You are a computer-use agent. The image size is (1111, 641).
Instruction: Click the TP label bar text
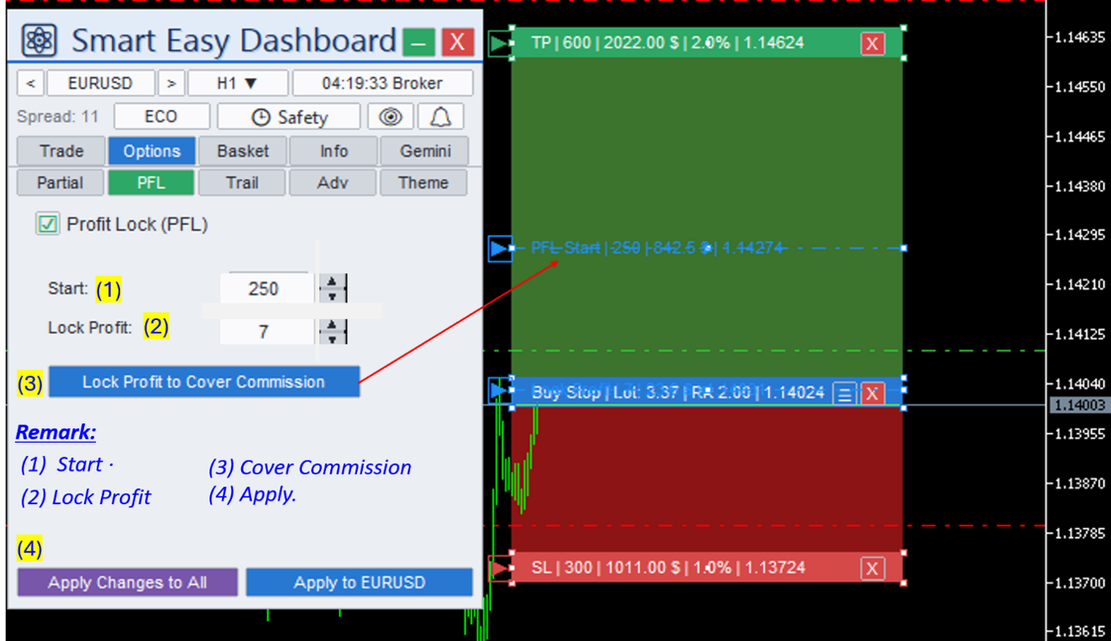(x=667, y=42)
